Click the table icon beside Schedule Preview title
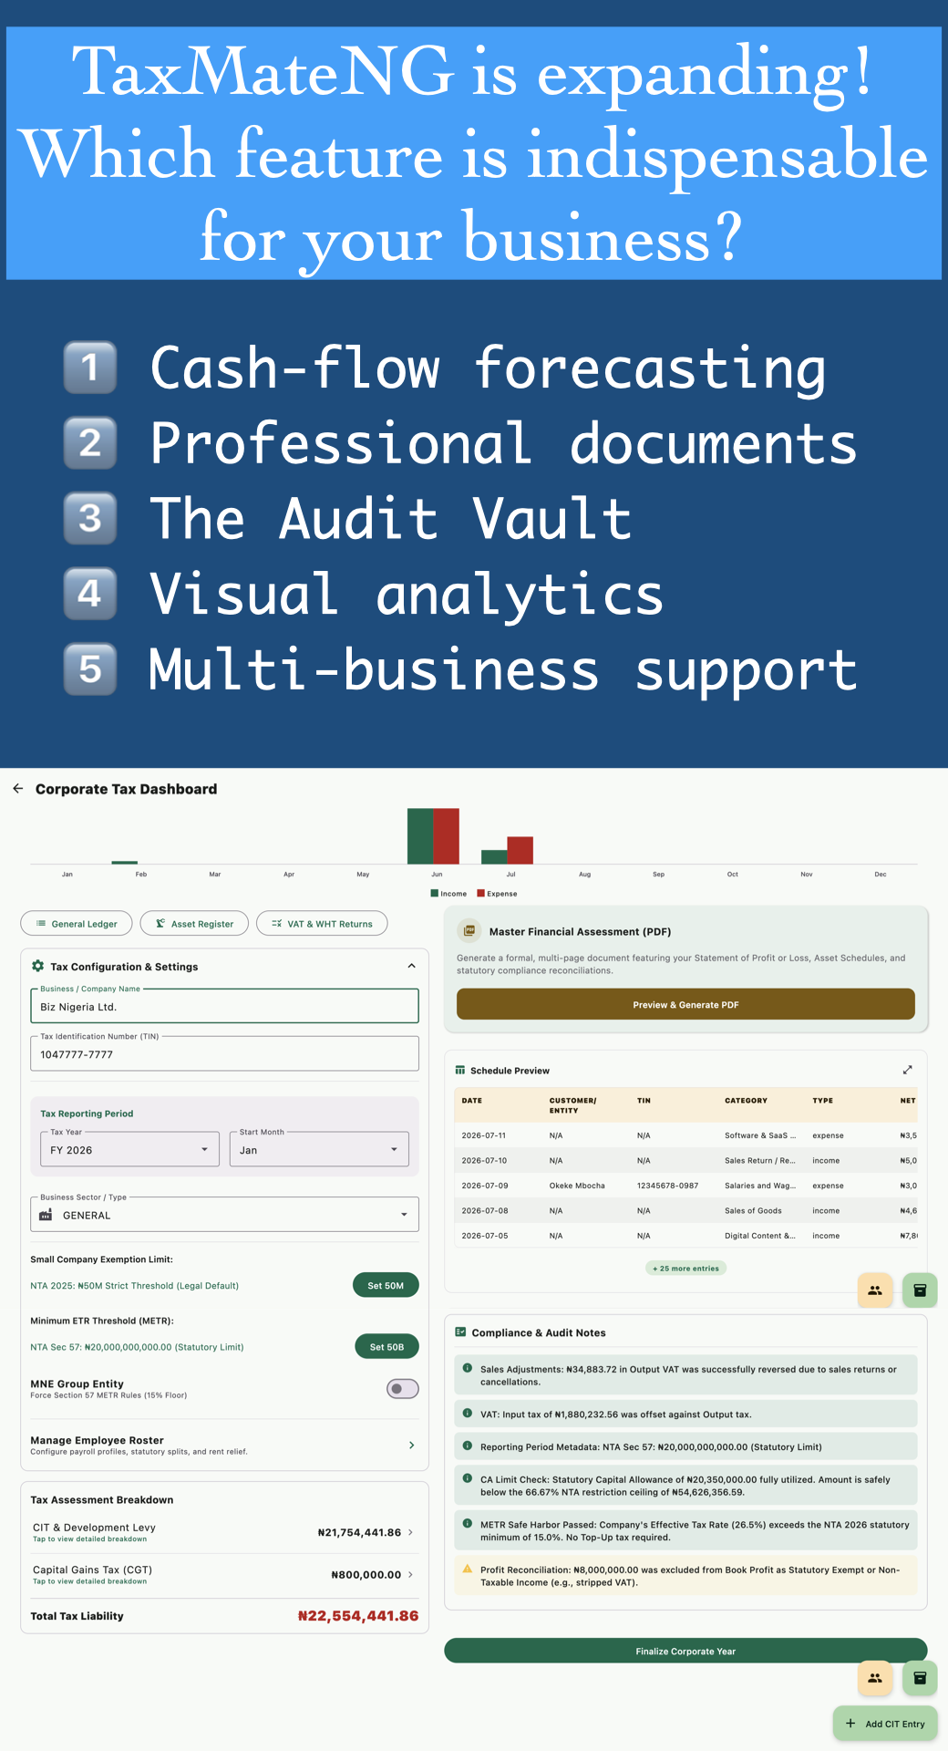The image size is (948, 1751). click(460, 1070)
